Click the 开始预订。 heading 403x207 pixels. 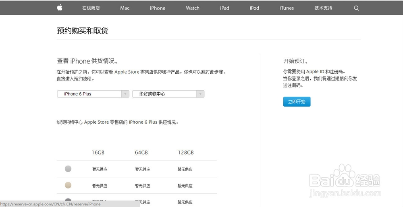(295, 61)
